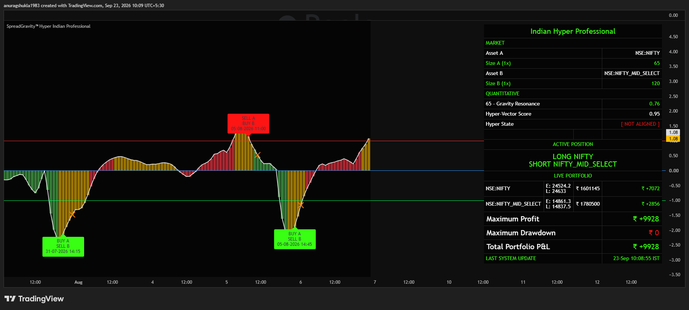Click the orange X marker near the red sell label

click(x=257, y=155)
